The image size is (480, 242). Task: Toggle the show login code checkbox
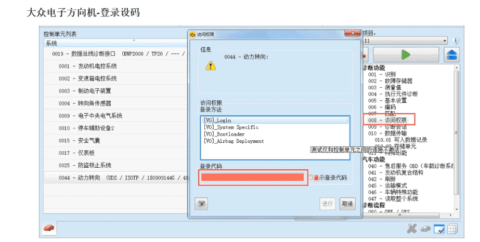[310, 178]
